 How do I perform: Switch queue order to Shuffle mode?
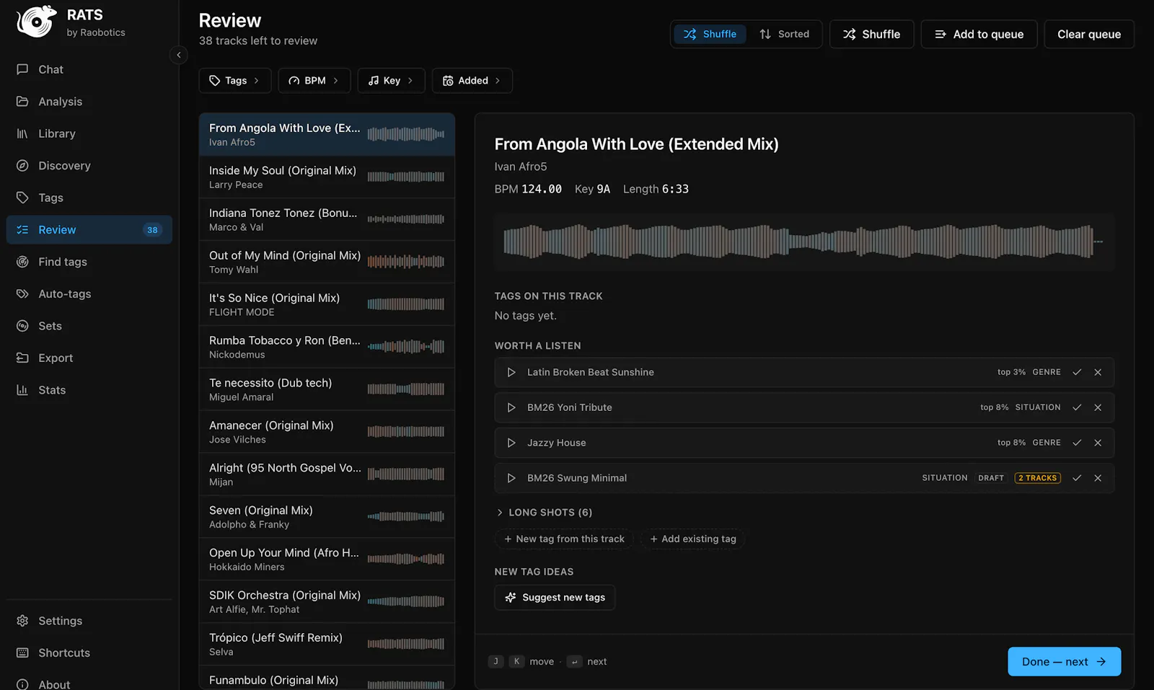[x=710, y=34]
